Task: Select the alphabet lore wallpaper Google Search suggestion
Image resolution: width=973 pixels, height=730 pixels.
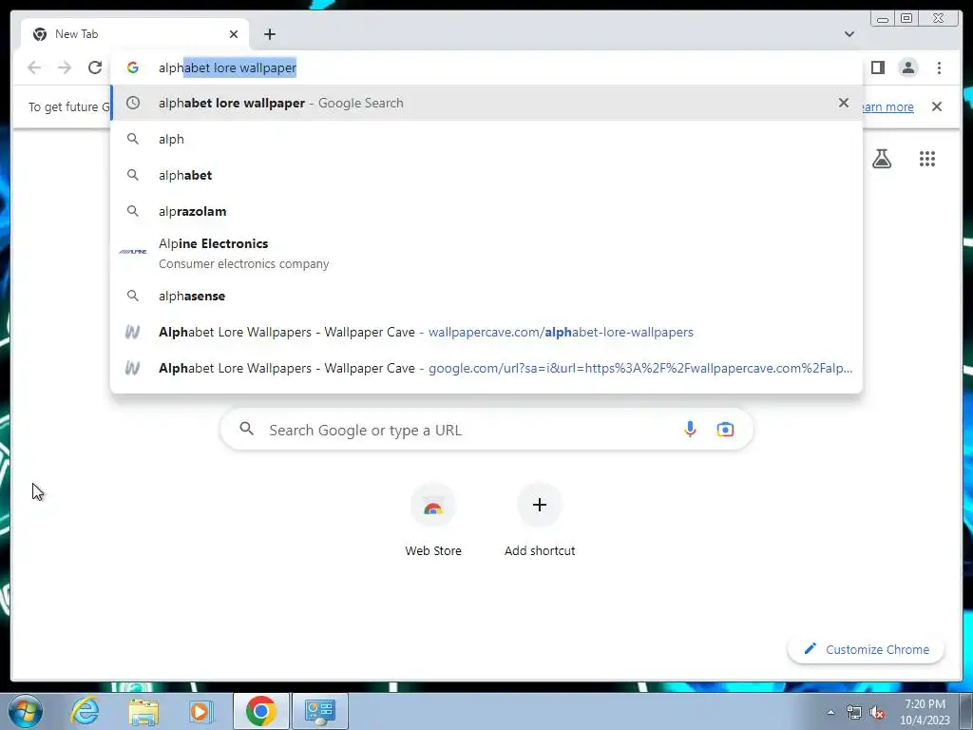Action: [x=486, y=103]
